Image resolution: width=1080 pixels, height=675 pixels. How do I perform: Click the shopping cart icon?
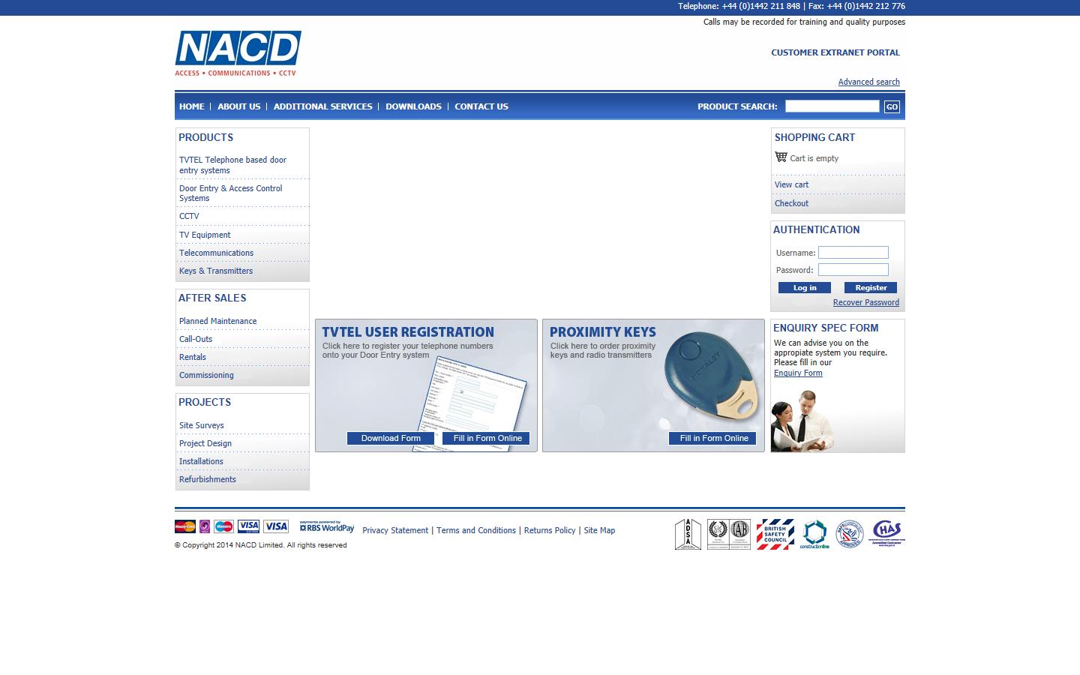click(x=780, y=156)
